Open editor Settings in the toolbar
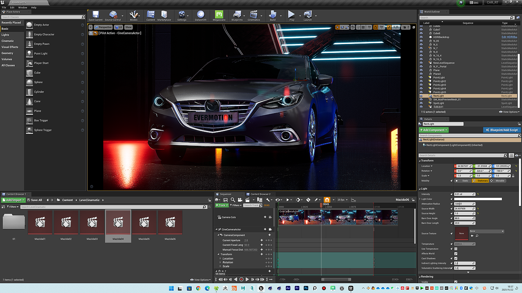The width and height of the screenshot is (522, 293). 182,15
